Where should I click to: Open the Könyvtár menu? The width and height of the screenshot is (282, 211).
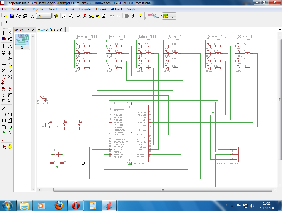coord(85,9)
